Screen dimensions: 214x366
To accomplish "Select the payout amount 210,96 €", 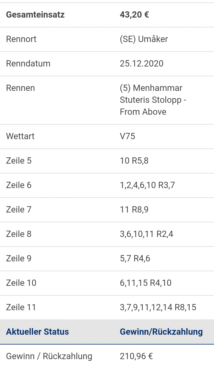I will [136, 356].
